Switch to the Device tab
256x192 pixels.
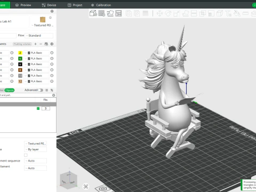click(x=49, y=5)
